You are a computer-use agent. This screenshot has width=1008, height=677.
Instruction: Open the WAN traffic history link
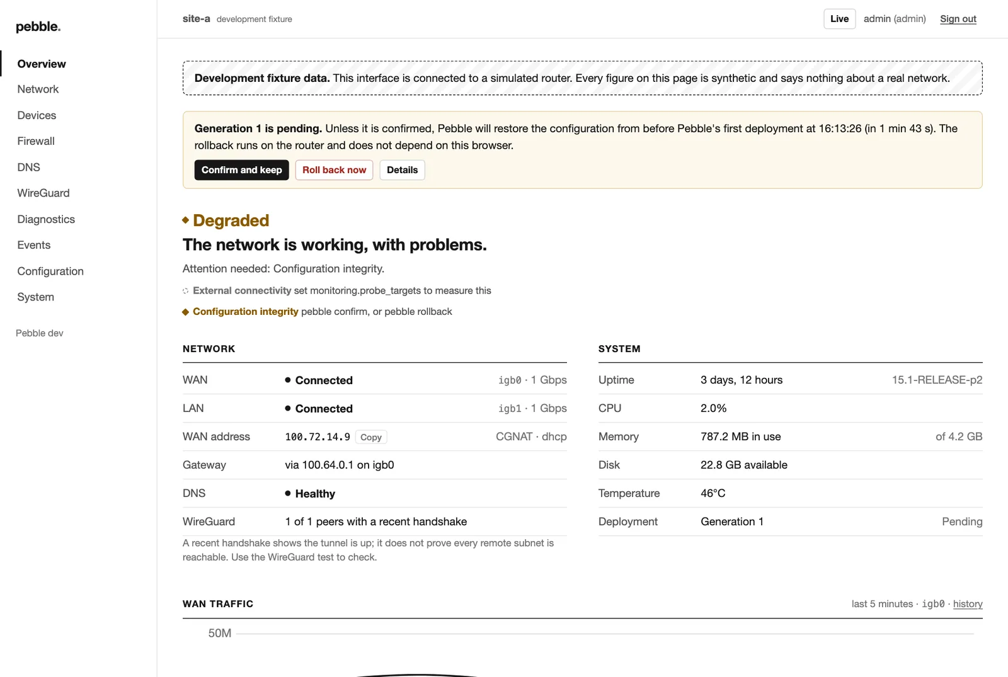click(x=968, y=604)
